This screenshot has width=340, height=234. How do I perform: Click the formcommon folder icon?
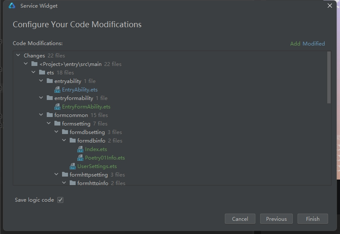click(x=50, y=115)
